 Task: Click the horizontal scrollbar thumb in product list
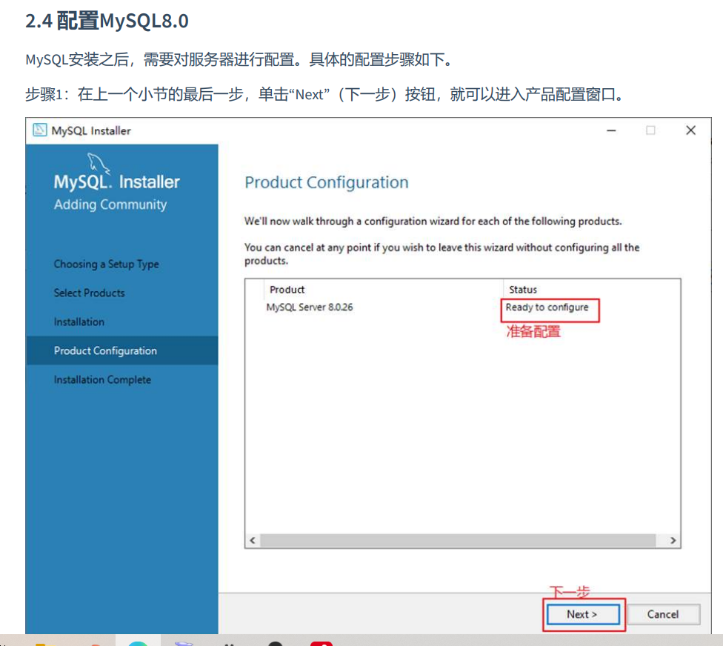tap(458, 540)
